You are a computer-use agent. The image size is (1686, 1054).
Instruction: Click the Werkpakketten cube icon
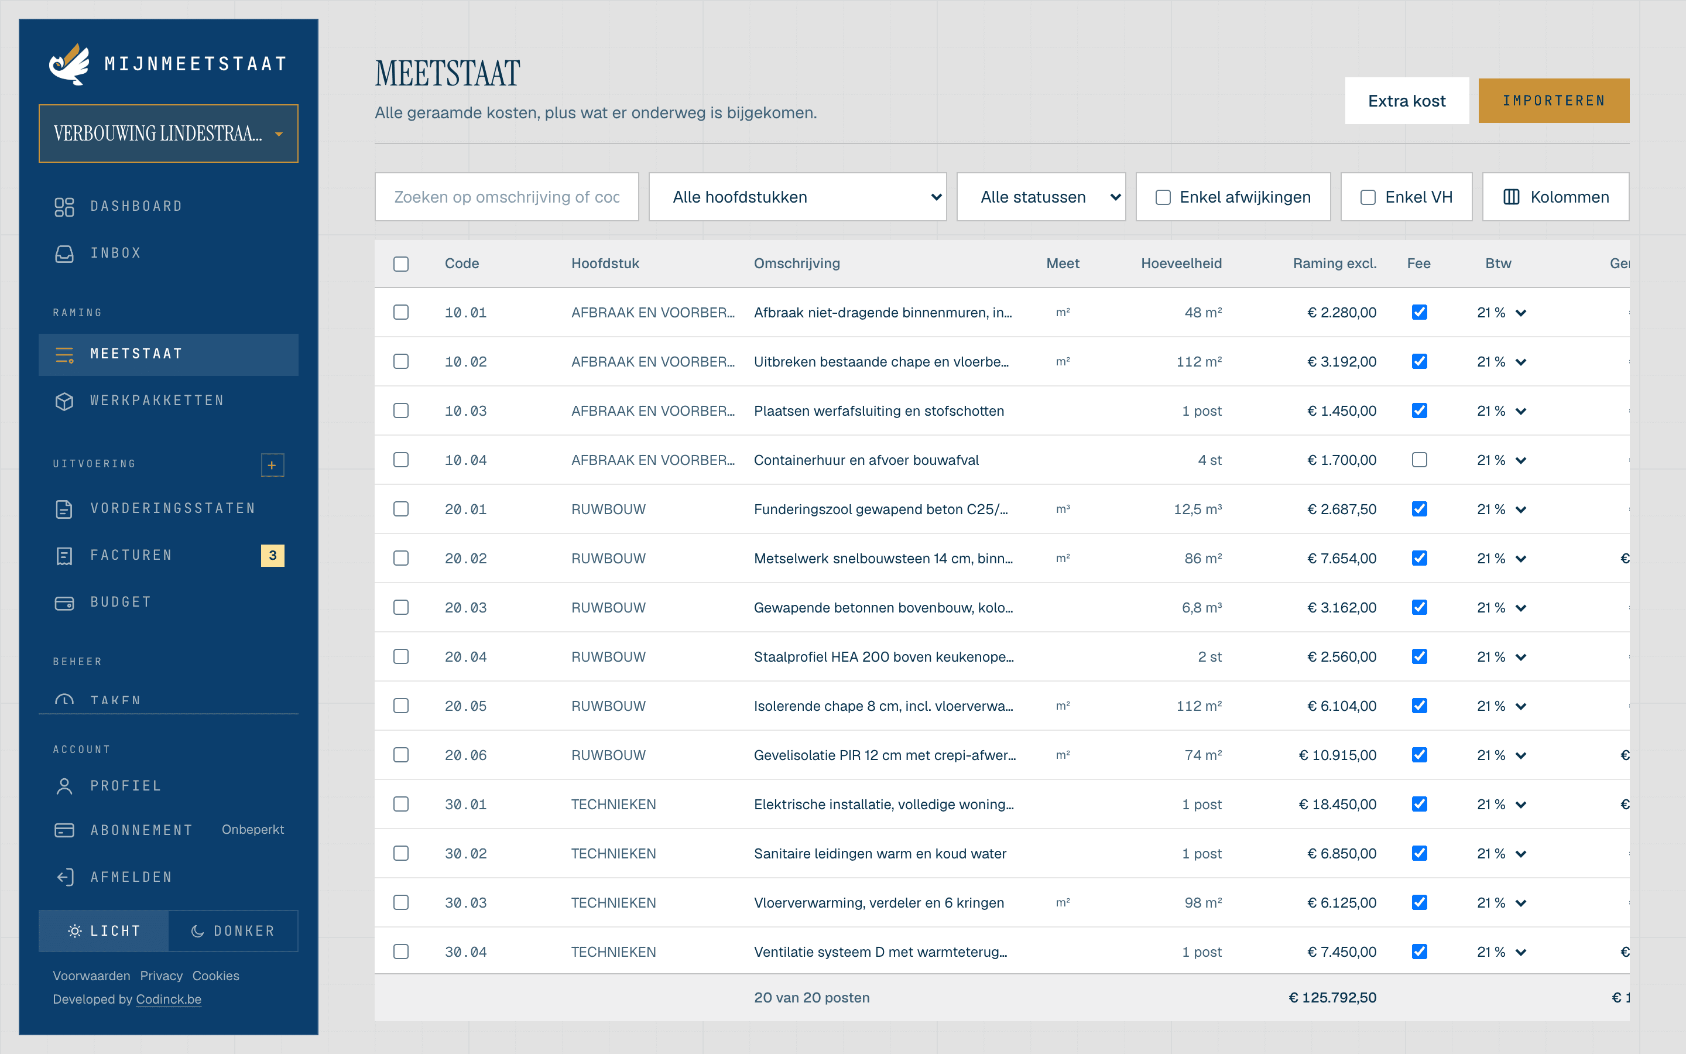(64, 402)
